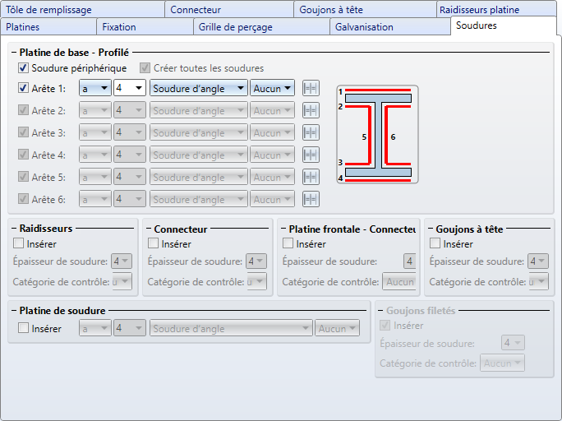Screen dimensions: 562x421
Task: Uncheck the Arête 1 checkbox
Action: (23, 88)
